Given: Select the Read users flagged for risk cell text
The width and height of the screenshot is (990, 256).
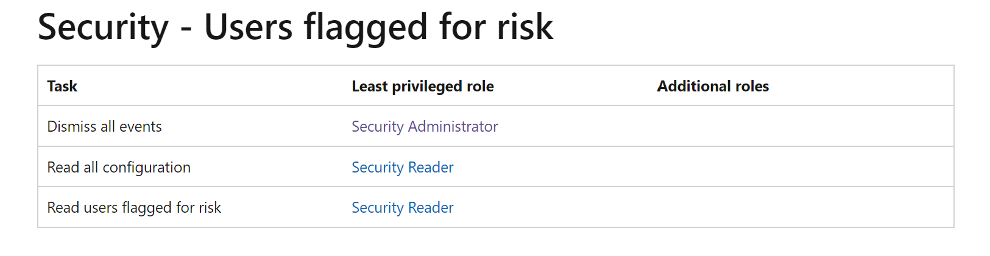Looking at the screenshot, I should 134,207.
